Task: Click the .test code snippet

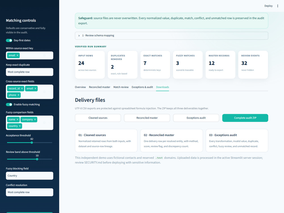Action: coord(159,158)
